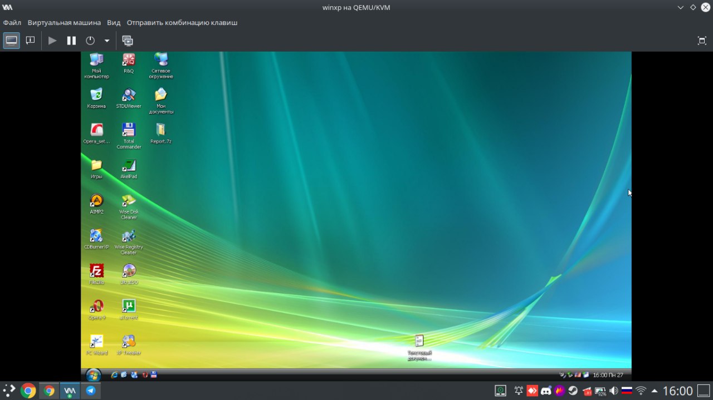Viewport: 713px width, 400px height.
Task: Open Отправить комбинацию клавиш menu
Action: coord(182,23)
